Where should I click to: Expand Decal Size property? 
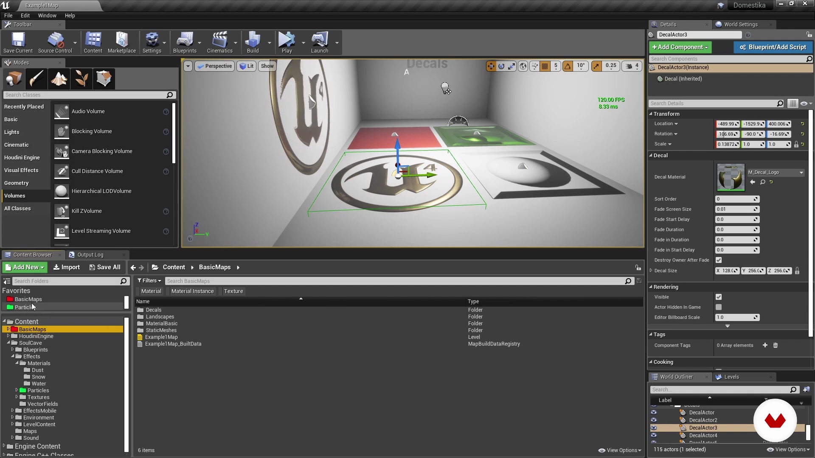[651, 271]
